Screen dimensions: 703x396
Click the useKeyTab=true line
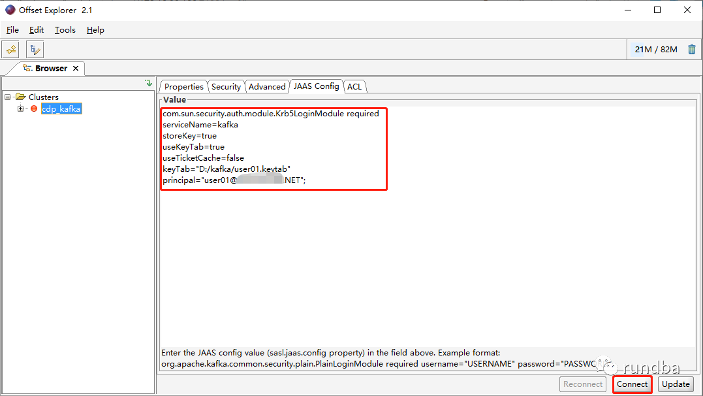(x=194, y=147)
